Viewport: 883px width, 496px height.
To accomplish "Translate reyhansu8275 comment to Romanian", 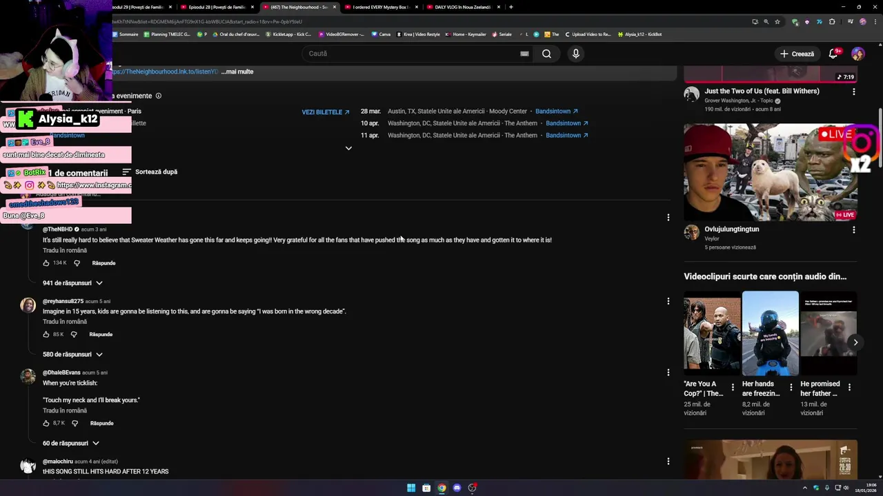I will coord(65,322).
